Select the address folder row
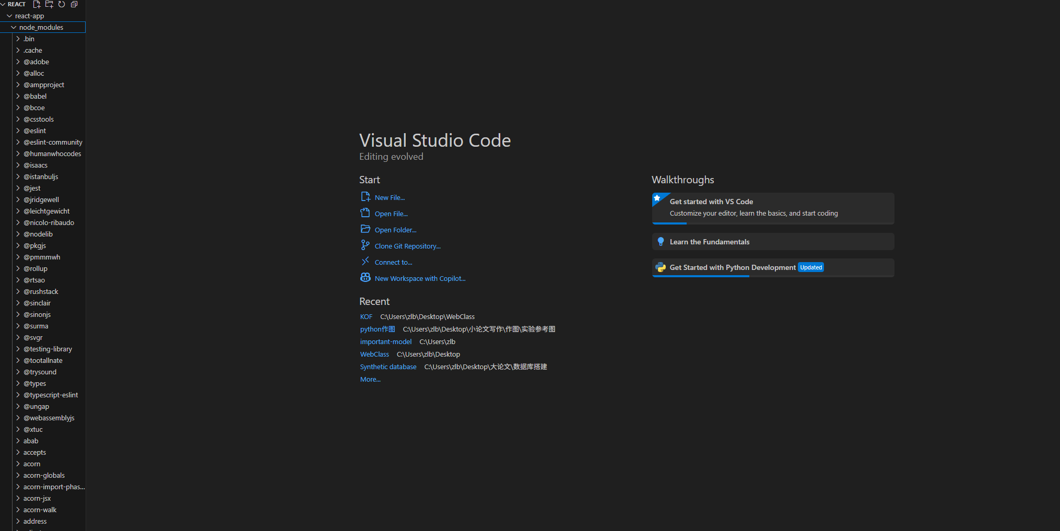This screenshot has height=531, width=1060. (43, 521)
